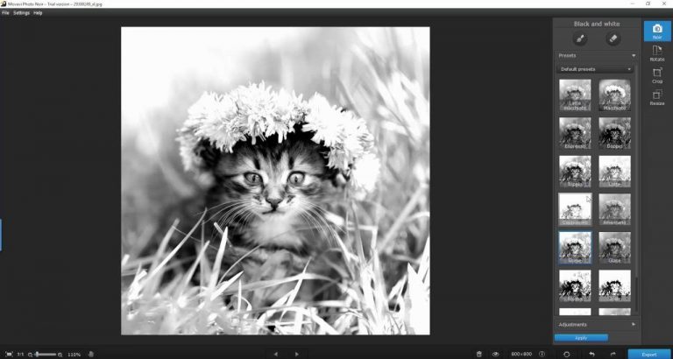
Task: Toggle the fit-to-screen view icon
Action: [10, 355]
